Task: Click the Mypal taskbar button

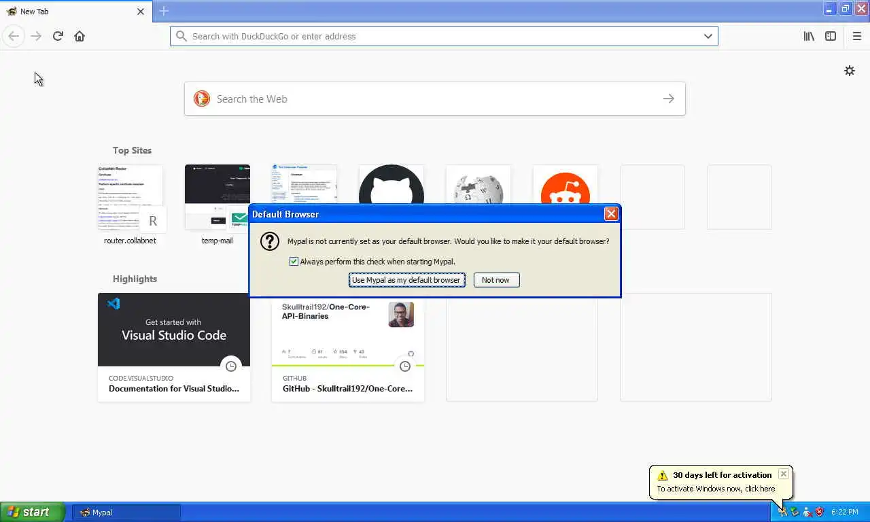Action: click(126, 512)
